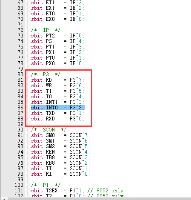The height and width of the screenshot is (200, 191).
Task: Click line number 86 in the gutter
Action: (20, 108)
